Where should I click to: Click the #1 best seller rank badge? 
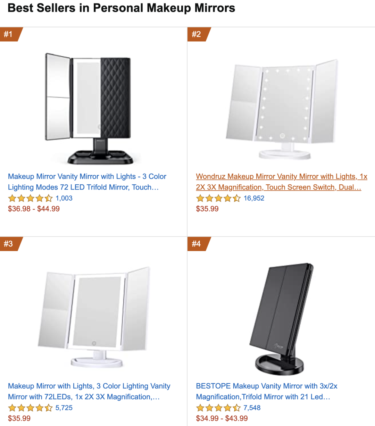[9, 34]
